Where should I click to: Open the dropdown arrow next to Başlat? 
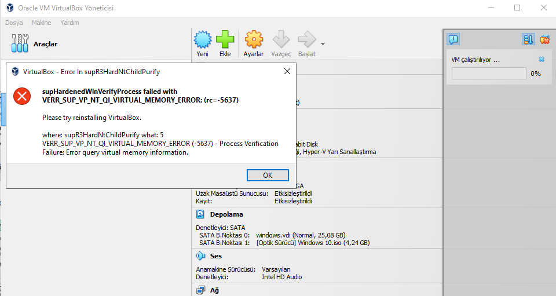[x=323, y=44]
